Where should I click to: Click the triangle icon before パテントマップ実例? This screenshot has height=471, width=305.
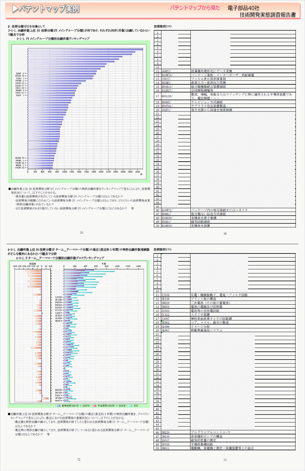pyautogui.click(x=15, y=9)
